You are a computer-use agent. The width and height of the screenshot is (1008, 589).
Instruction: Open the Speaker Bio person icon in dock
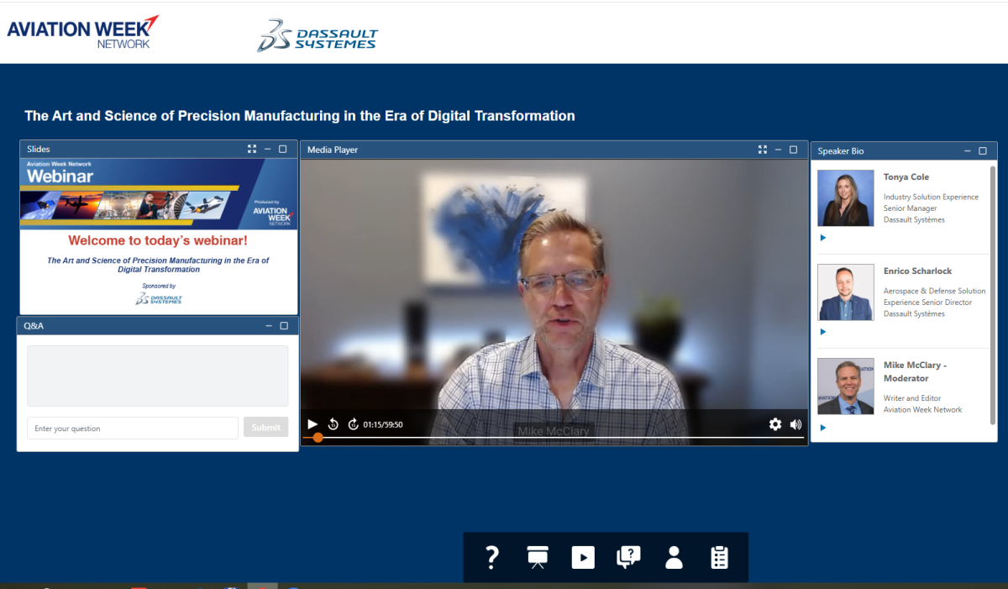(x=674, y=557)
